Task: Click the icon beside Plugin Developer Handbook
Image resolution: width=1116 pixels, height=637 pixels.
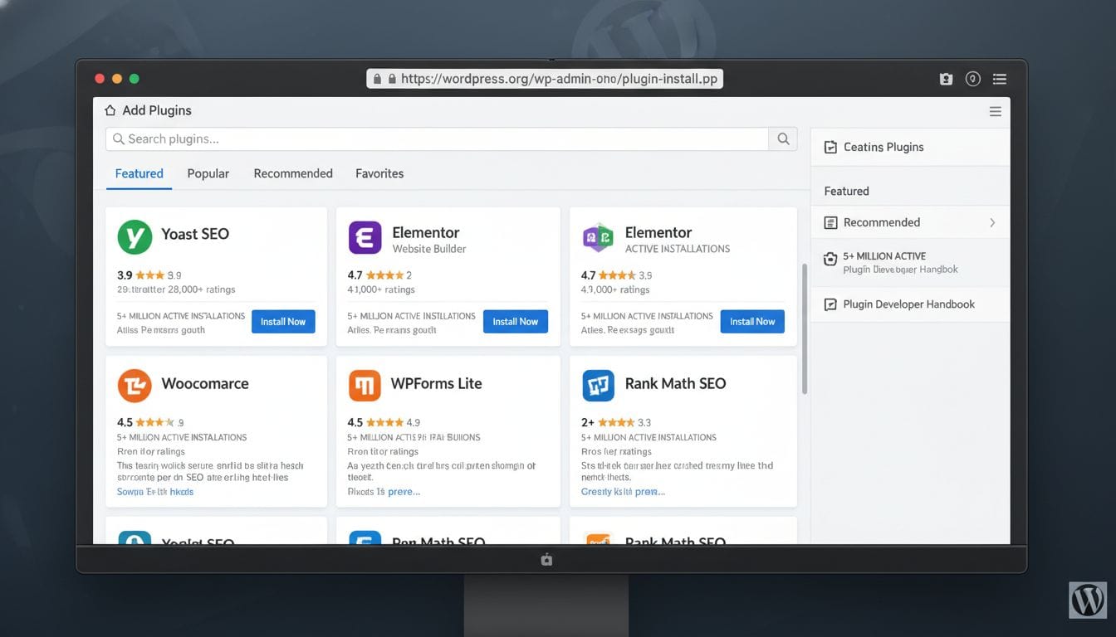Action: (830, 304)
